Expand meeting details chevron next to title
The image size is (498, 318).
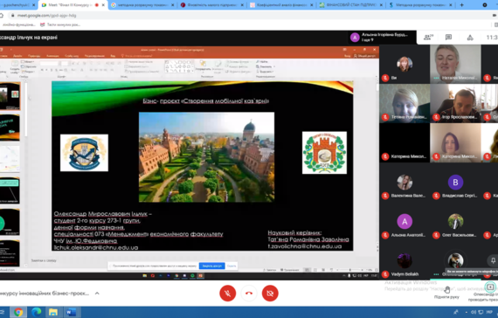coord(97,294)
